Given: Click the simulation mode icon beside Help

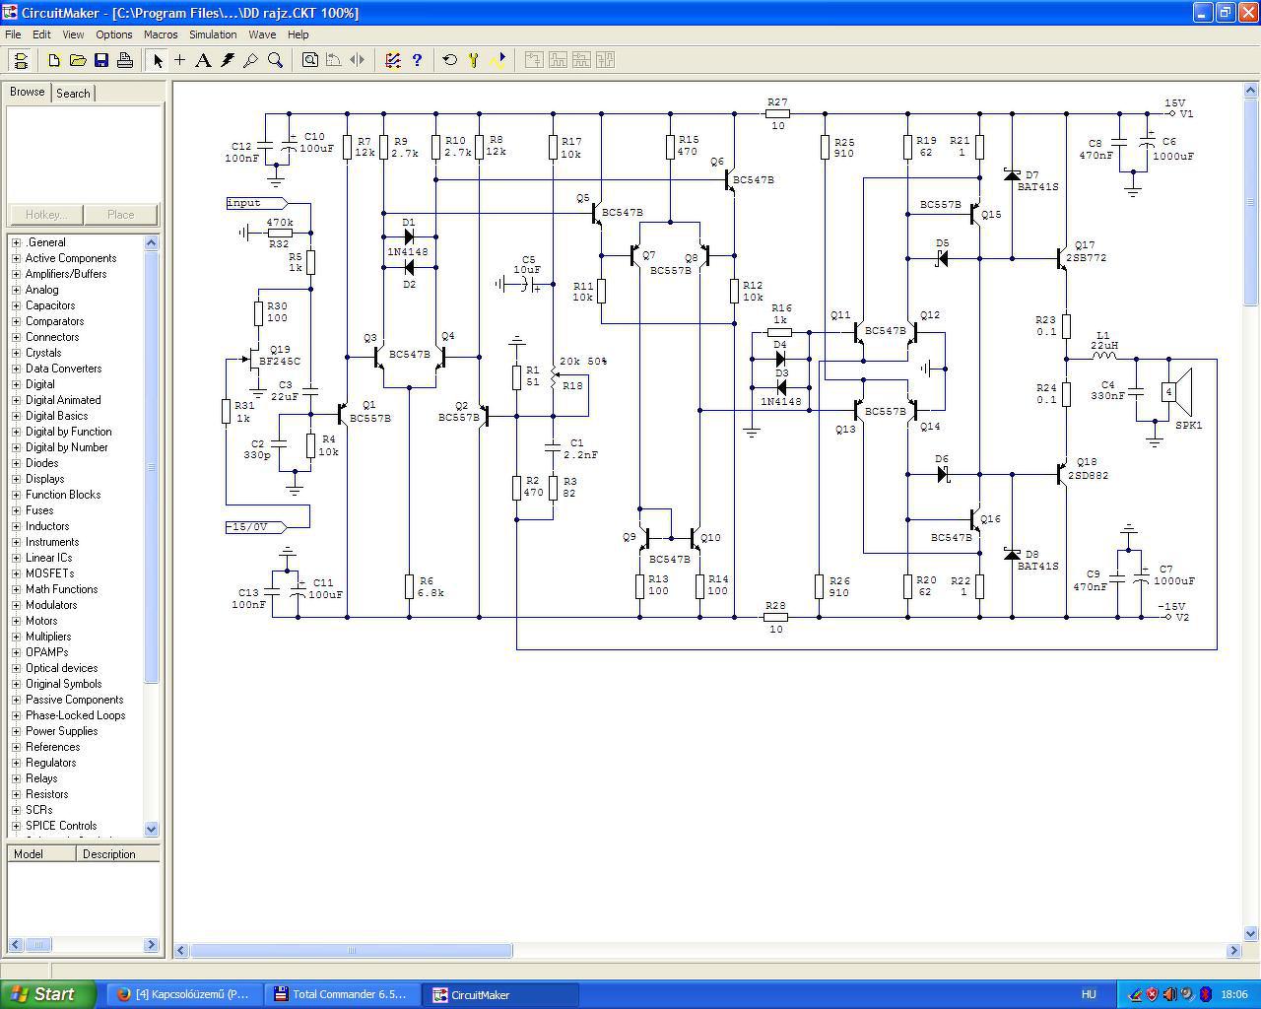Looking at the screenshot, I should 393,60.
